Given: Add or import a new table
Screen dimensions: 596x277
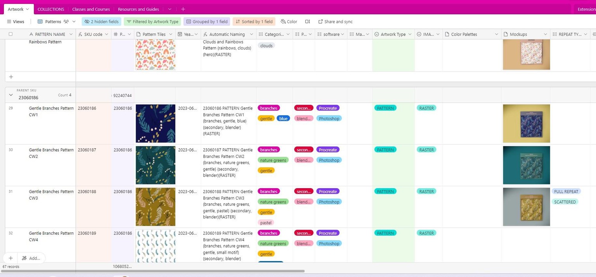Looking at the screenshot, I should [183, 9].
